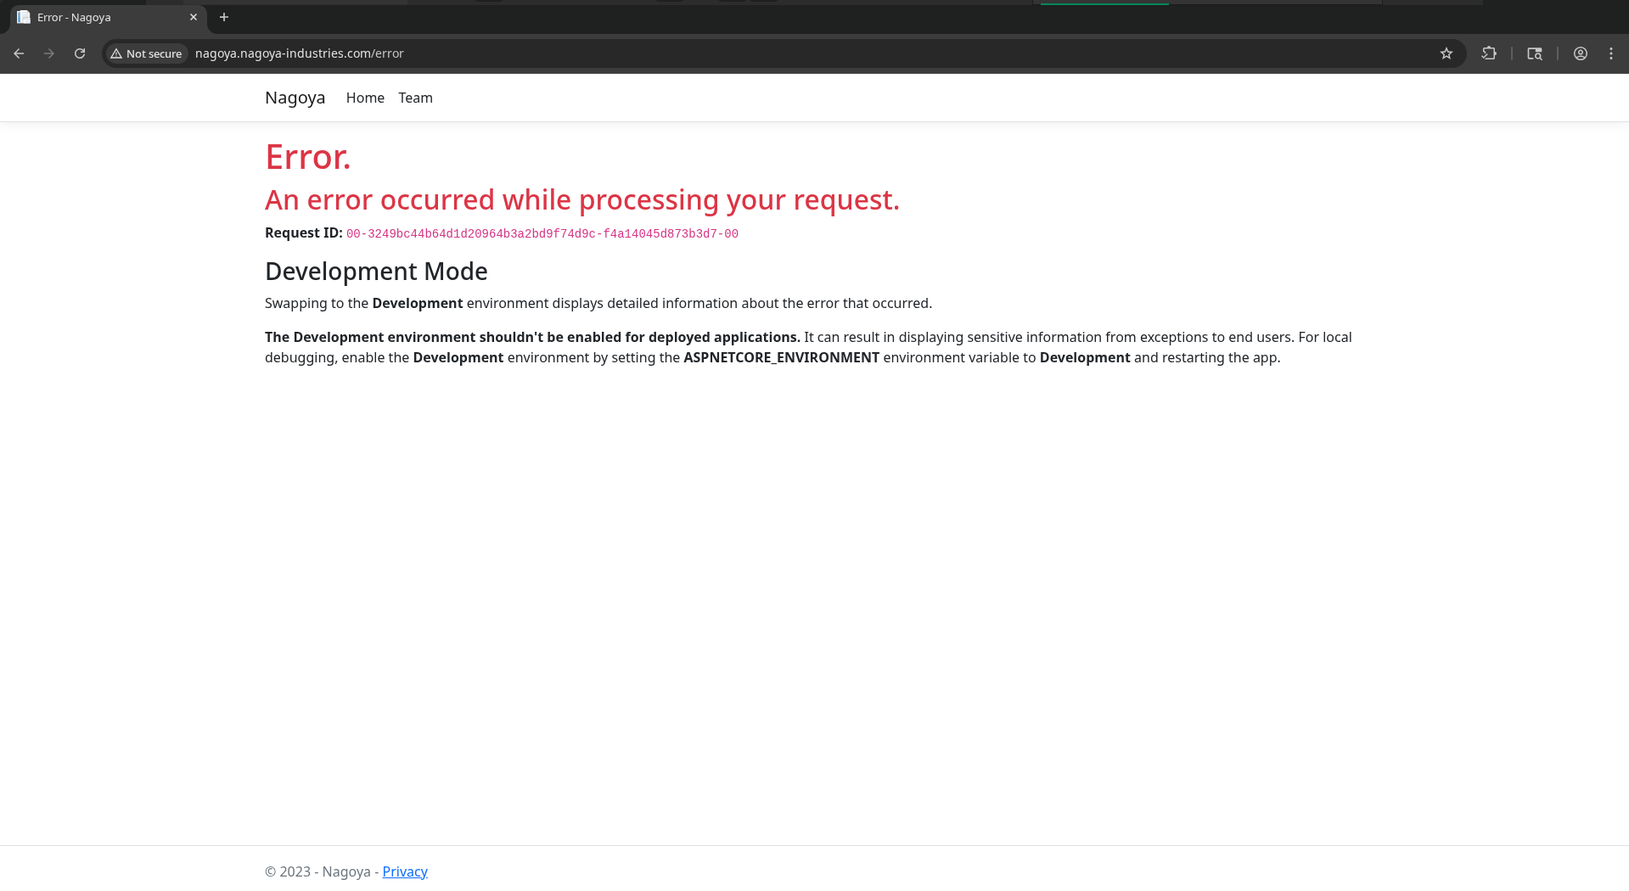Click the Development Mode heading
Screen dimensions: 1629x891
click(x=376, y=272)
